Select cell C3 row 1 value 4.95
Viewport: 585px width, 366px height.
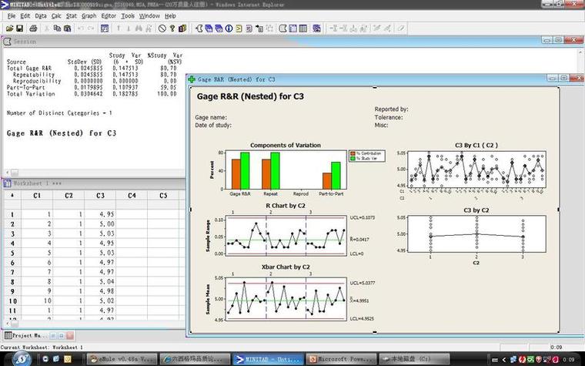point(100,214)
